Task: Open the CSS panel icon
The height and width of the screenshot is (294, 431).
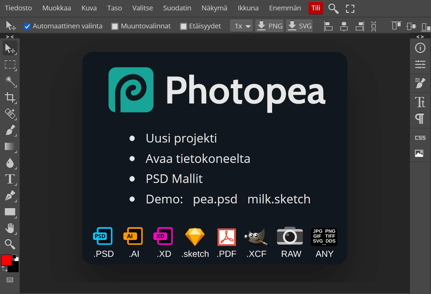Action: 420,137
